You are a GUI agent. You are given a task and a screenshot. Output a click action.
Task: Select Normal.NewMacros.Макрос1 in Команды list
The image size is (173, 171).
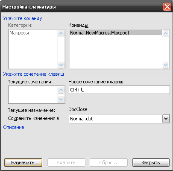(x=116, y=33)
